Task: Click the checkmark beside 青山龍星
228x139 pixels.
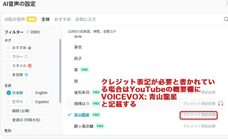Action: (70, 115)
